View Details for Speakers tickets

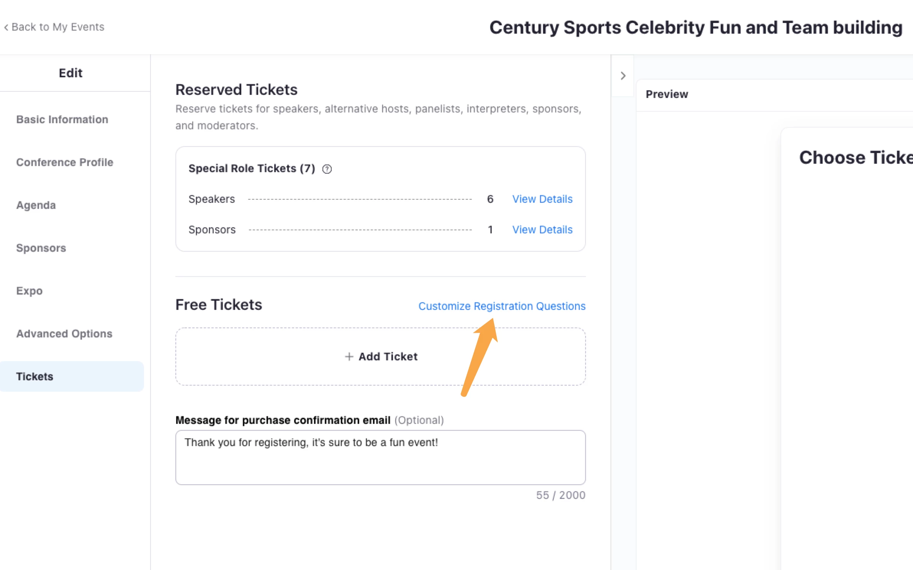pos(542,199)
